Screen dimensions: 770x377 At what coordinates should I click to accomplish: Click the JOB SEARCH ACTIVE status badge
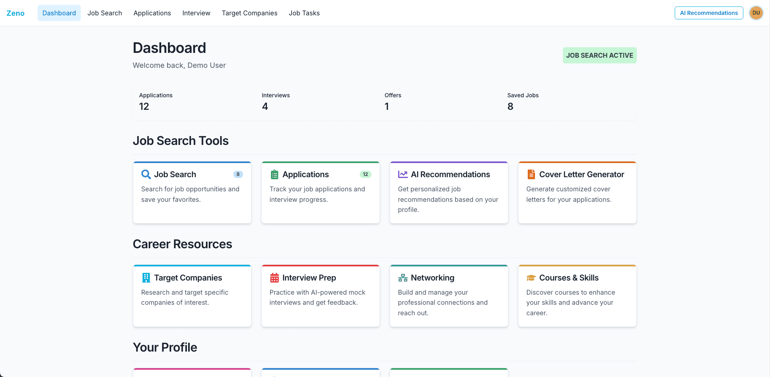[x=600, y=55]
